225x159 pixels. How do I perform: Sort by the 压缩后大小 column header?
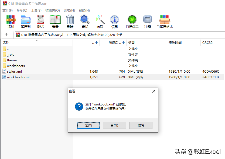[113, 43]
